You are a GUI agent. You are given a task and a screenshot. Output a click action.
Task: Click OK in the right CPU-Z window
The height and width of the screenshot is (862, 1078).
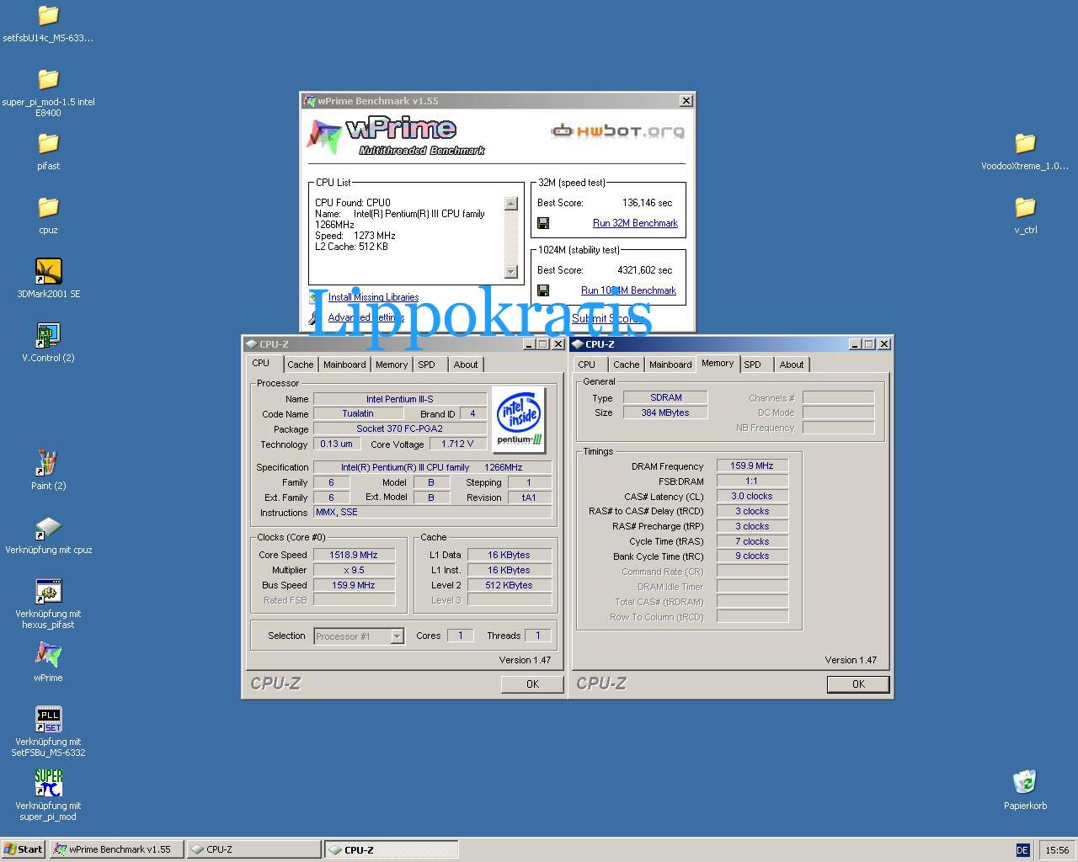(x=858, y=684)
